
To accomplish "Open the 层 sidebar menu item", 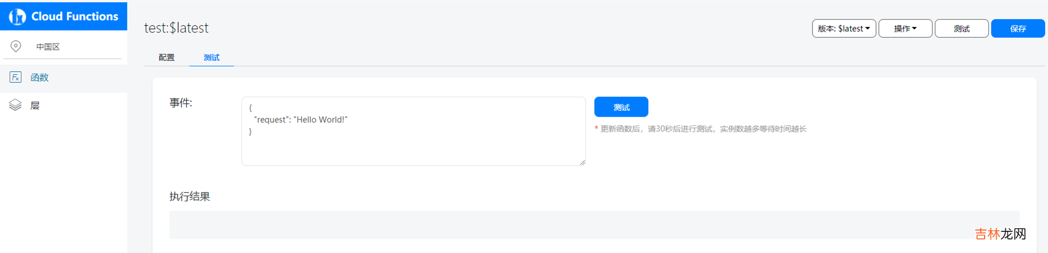I will pyautogui.click(x=35, y=105).
